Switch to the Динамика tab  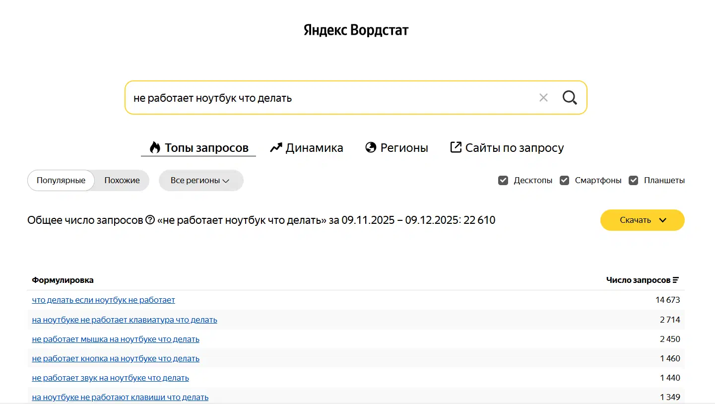tap(307, 147)
